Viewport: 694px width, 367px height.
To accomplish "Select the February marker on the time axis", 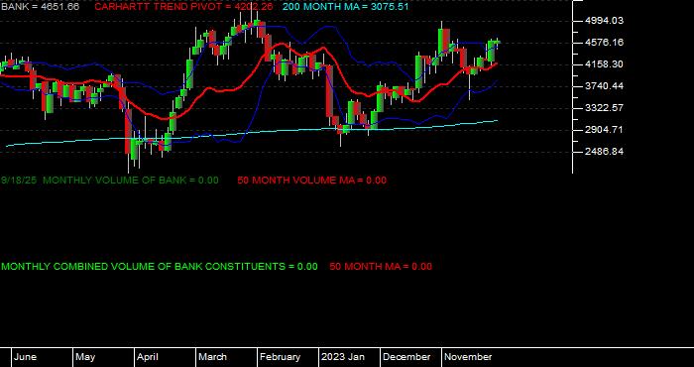I will point(280,357).
